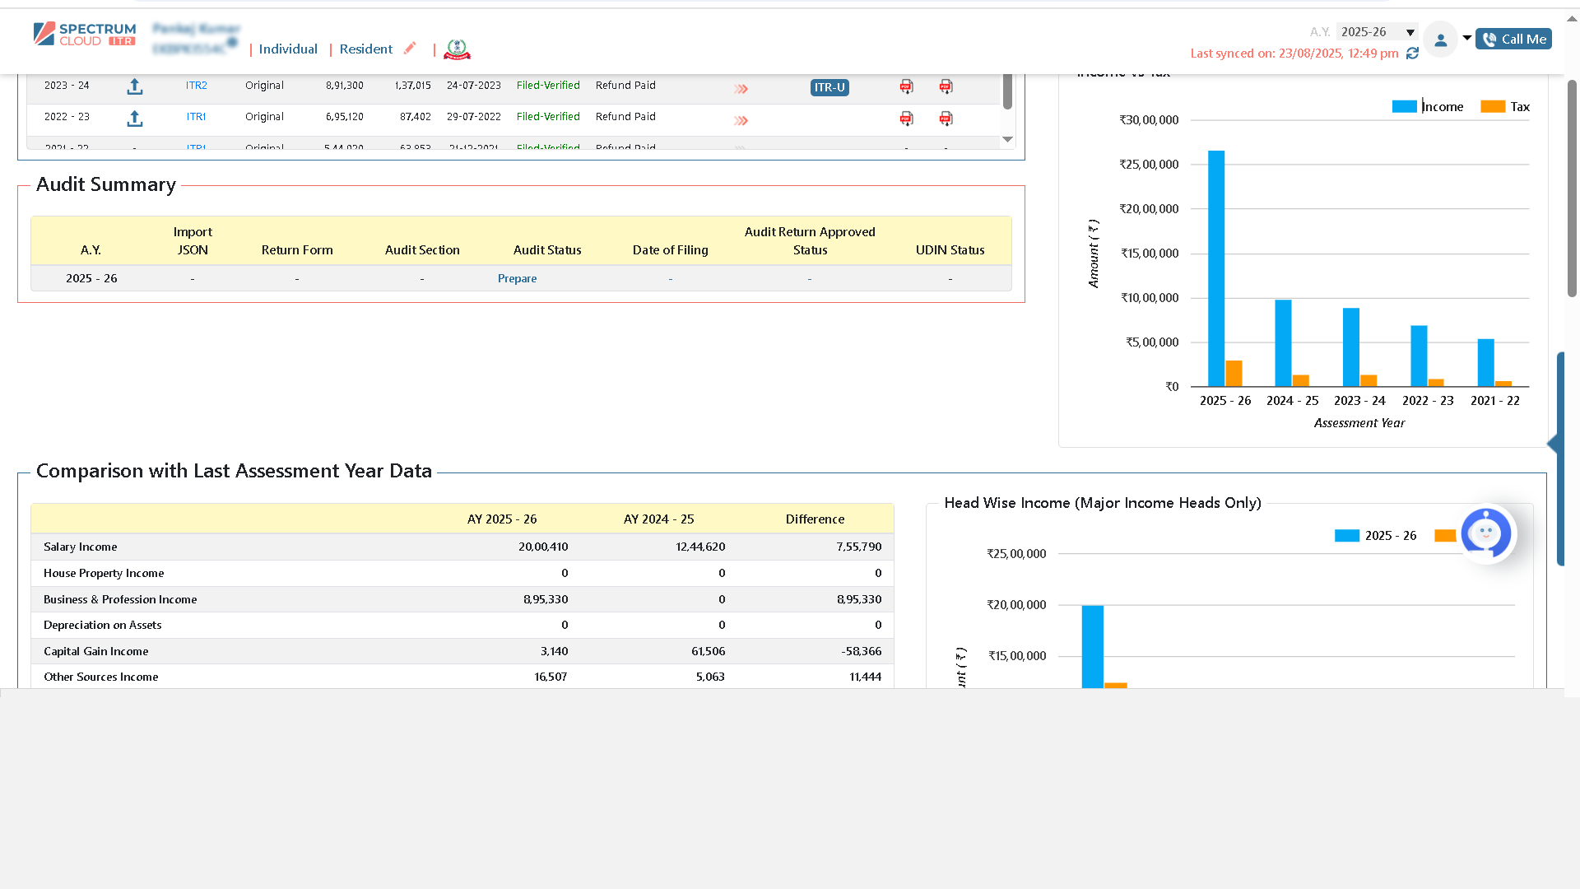Screen dimensions: 1580x889
Task: Select the Resident menu item
Action: pyautogui.click(x=365, y=49)
